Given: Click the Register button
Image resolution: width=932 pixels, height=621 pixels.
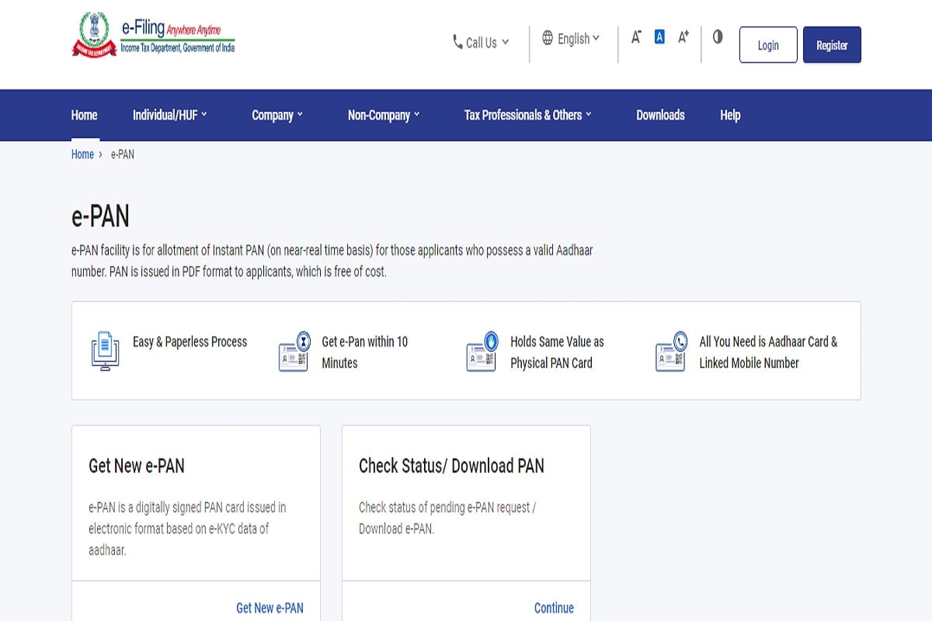Looking at the screenshot, I should click(x=832, y=45).
